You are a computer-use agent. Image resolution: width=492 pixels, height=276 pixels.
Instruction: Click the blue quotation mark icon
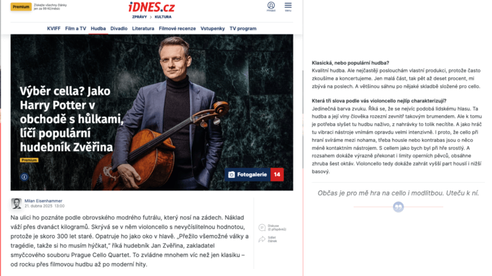coord(398,207)
